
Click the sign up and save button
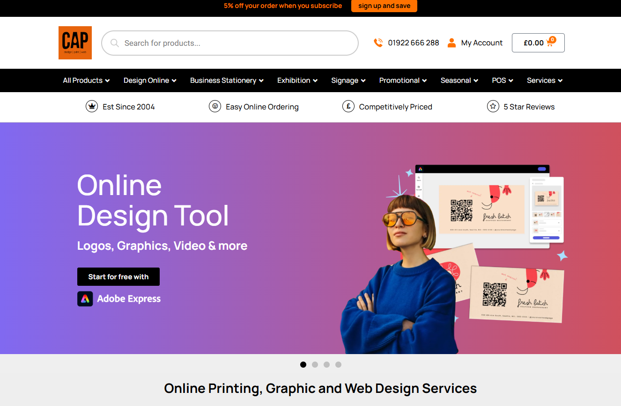384,6
